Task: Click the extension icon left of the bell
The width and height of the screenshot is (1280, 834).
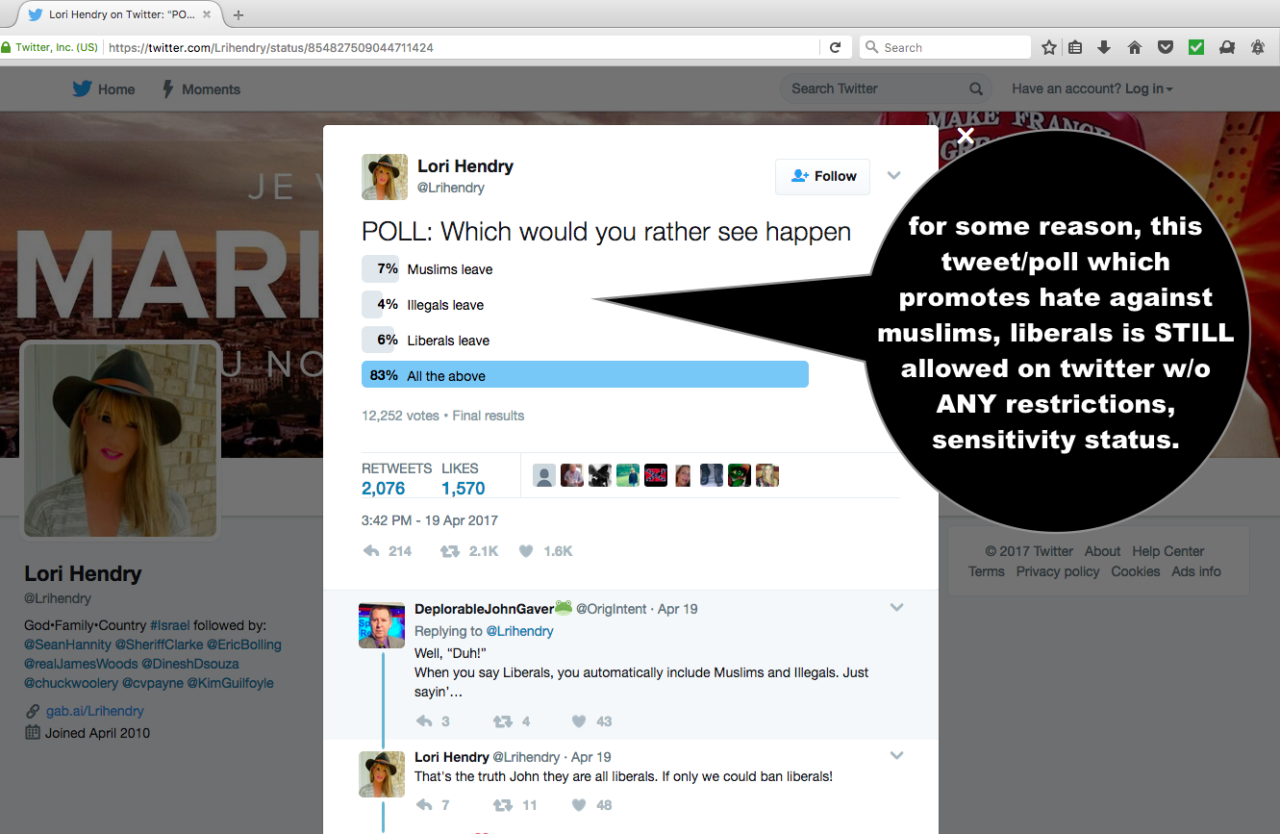Action: coord(1226,47)
